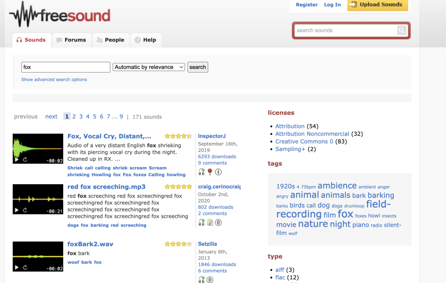Click the Howling tag under Fox Vocal Cry
The width and height of the screenshot is (446, 283).
point(101,175)
